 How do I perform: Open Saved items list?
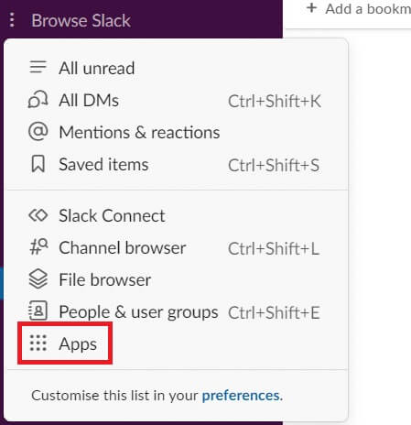coord(103,165)
